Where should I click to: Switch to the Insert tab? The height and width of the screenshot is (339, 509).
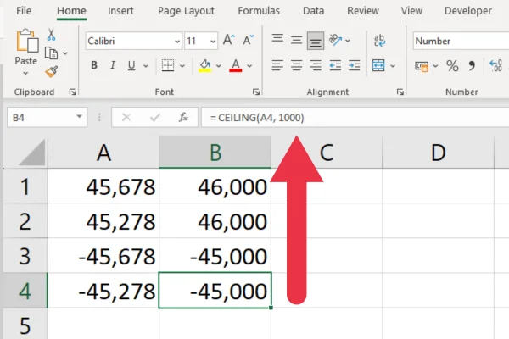[x=120, y=11]
